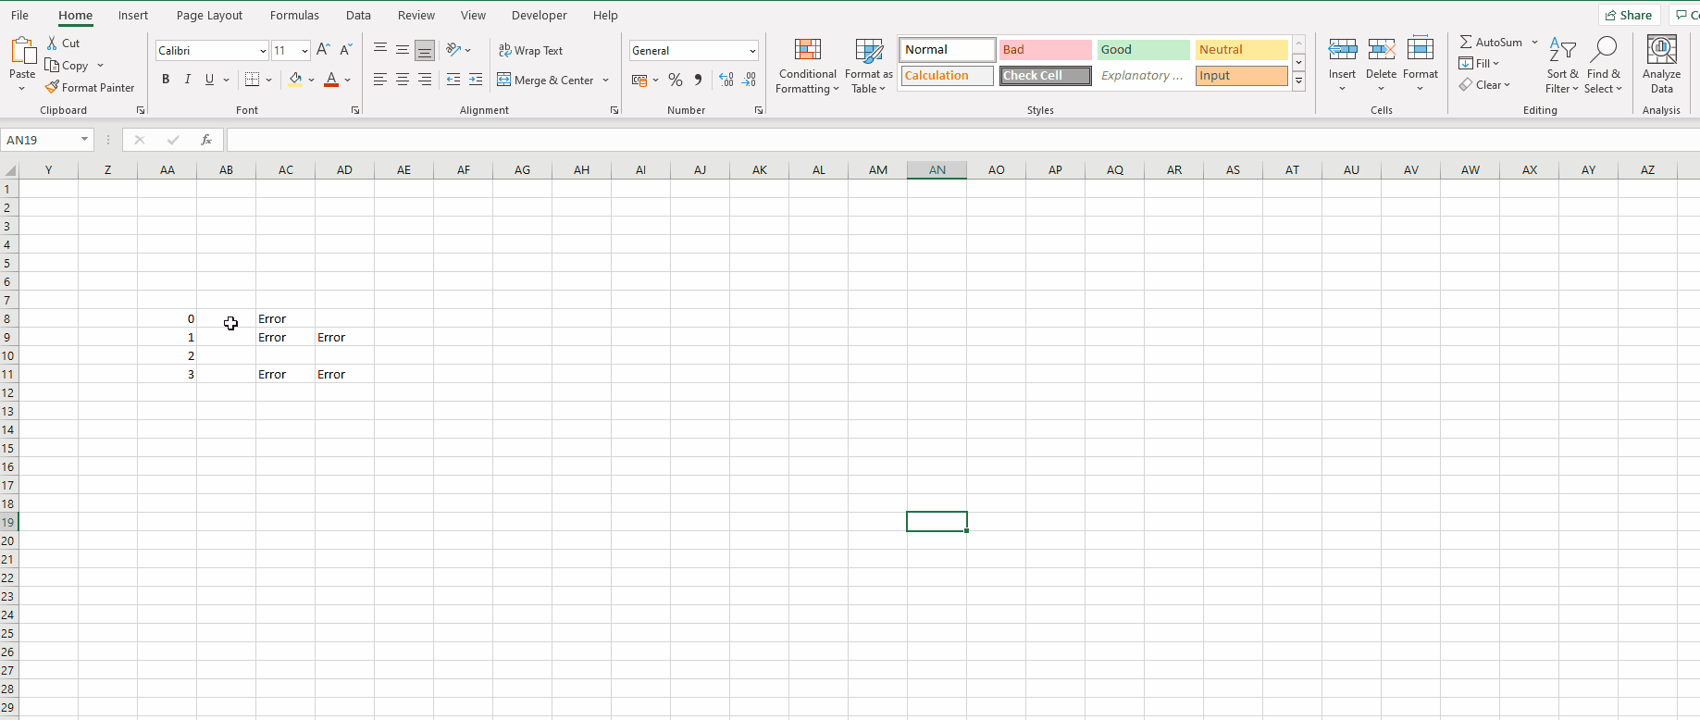This screenshot has width=1700, height=720.
Task: Click the Insert Function fx icon
Action: [x=206, y=140]
